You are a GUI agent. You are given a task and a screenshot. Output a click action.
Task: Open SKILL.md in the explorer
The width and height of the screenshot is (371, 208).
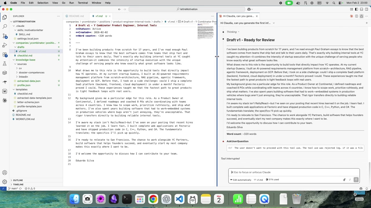point(24,34)
